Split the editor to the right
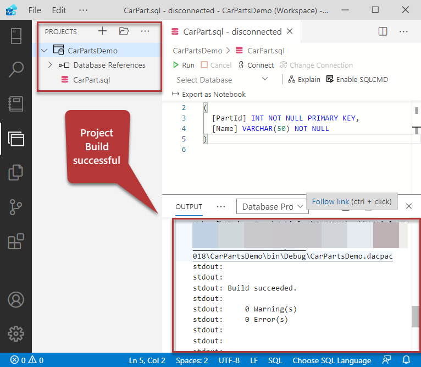 383,31
